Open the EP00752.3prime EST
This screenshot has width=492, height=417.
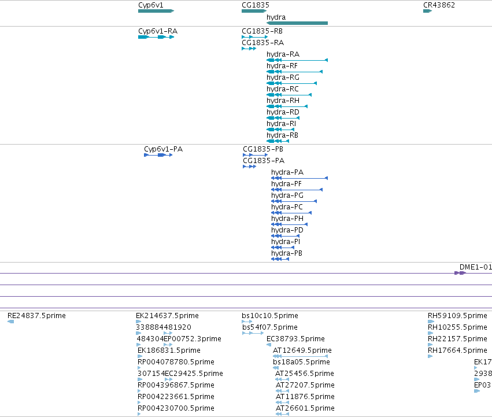point(168,345)
